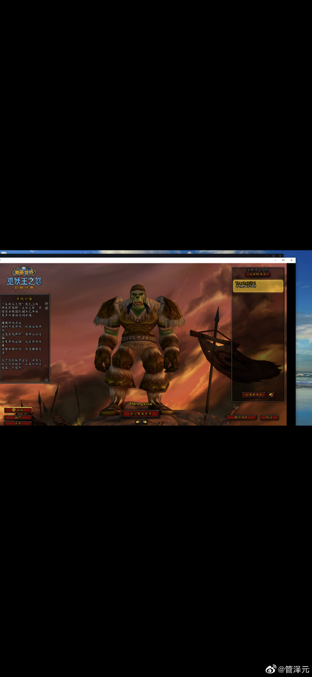Click the Theshykillal name under the orc
Image resolution: width=312 pixels, height=677 pixels.
click(x=141, y=404)
